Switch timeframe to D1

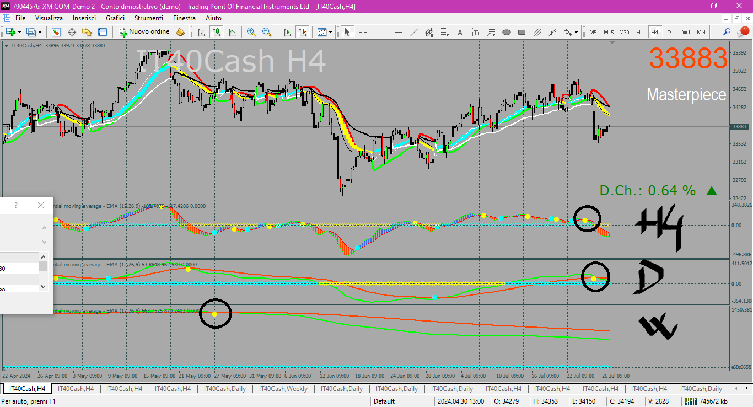pos(670,32)
